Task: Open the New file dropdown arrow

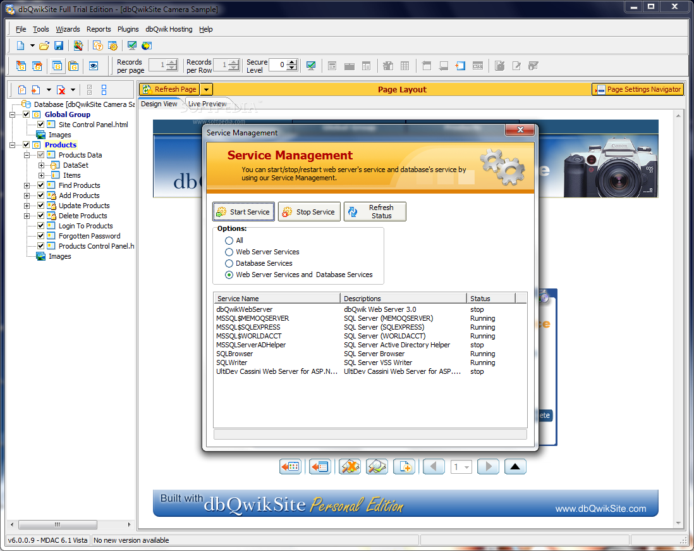Action: click(x=32, y=46)
